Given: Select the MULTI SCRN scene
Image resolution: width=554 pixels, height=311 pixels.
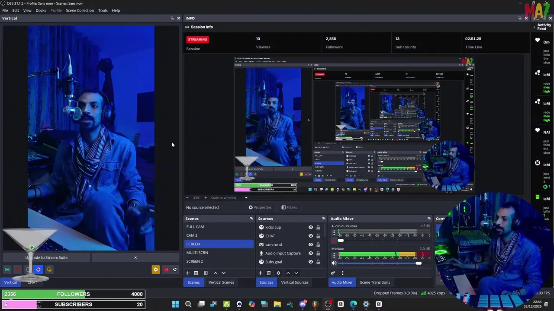Looking at the screenshot, I should (219, 253).
